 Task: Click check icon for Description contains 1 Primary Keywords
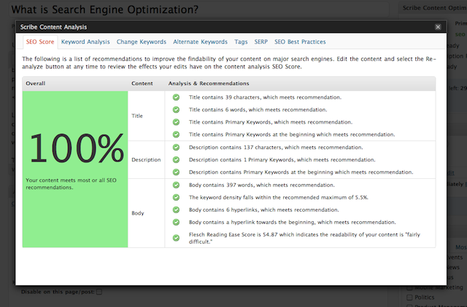click(x=176, y=160)
